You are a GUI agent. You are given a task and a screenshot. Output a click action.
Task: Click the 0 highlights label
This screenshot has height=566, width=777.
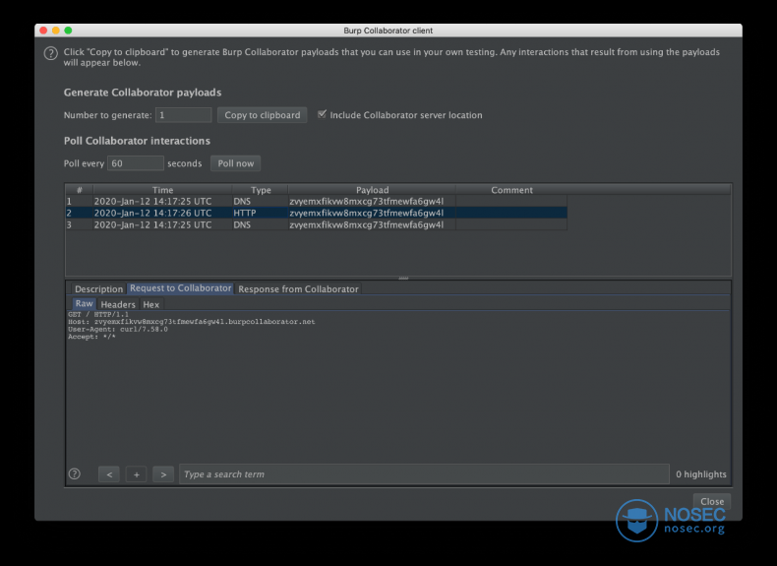(701, 474)
